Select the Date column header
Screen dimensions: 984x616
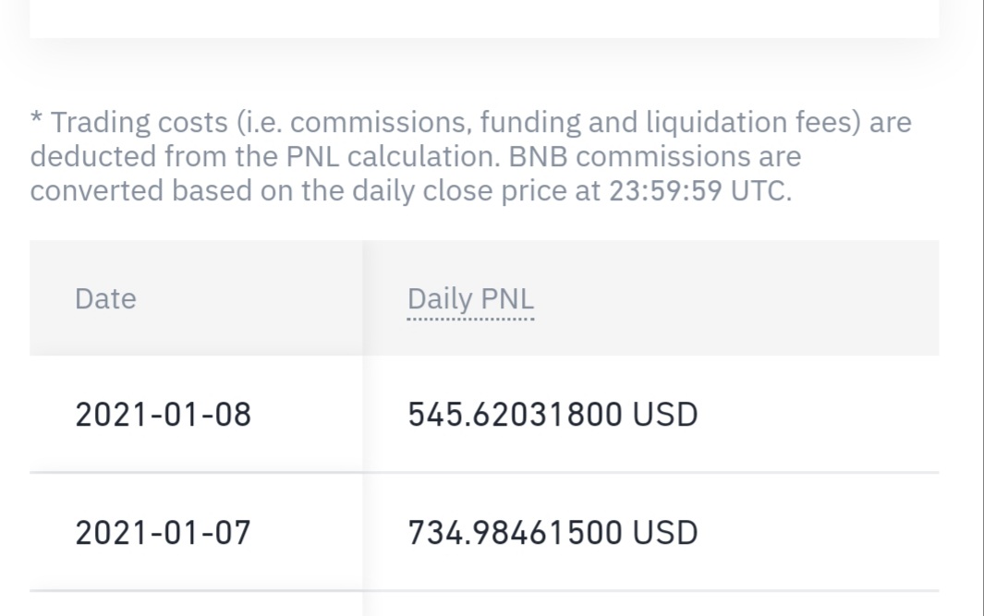tap(105, 298)
